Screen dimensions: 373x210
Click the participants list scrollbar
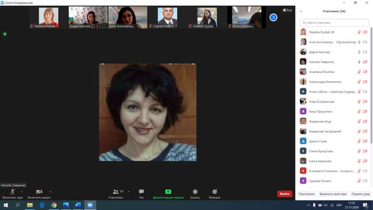click(371, 85)
